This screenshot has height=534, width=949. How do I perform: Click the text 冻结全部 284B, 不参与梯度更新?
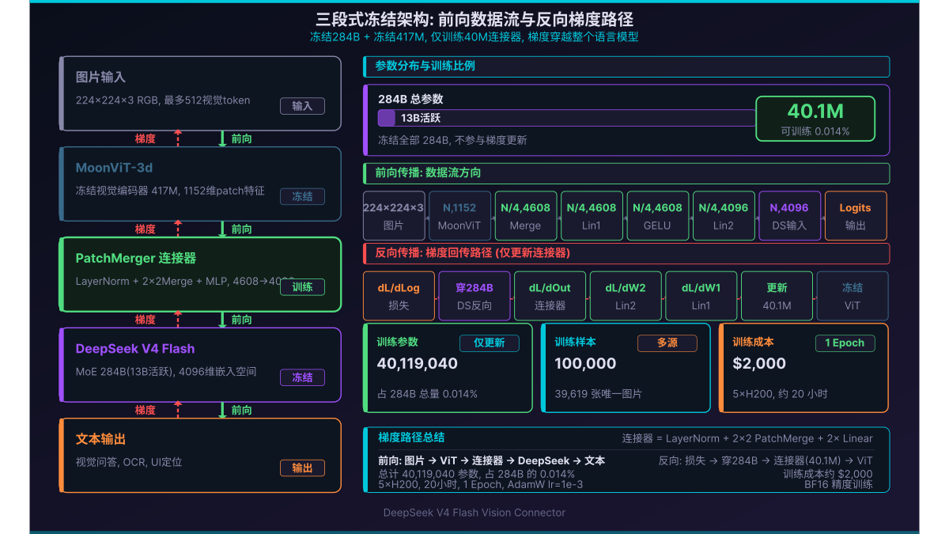coord(452,140)
